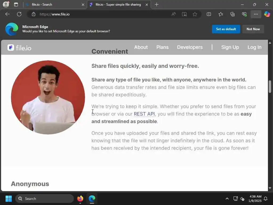Go to Sign Up

230,47
